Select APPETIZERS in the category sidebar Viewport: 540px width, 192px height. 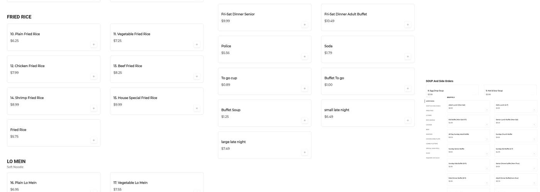coord(430,101)
